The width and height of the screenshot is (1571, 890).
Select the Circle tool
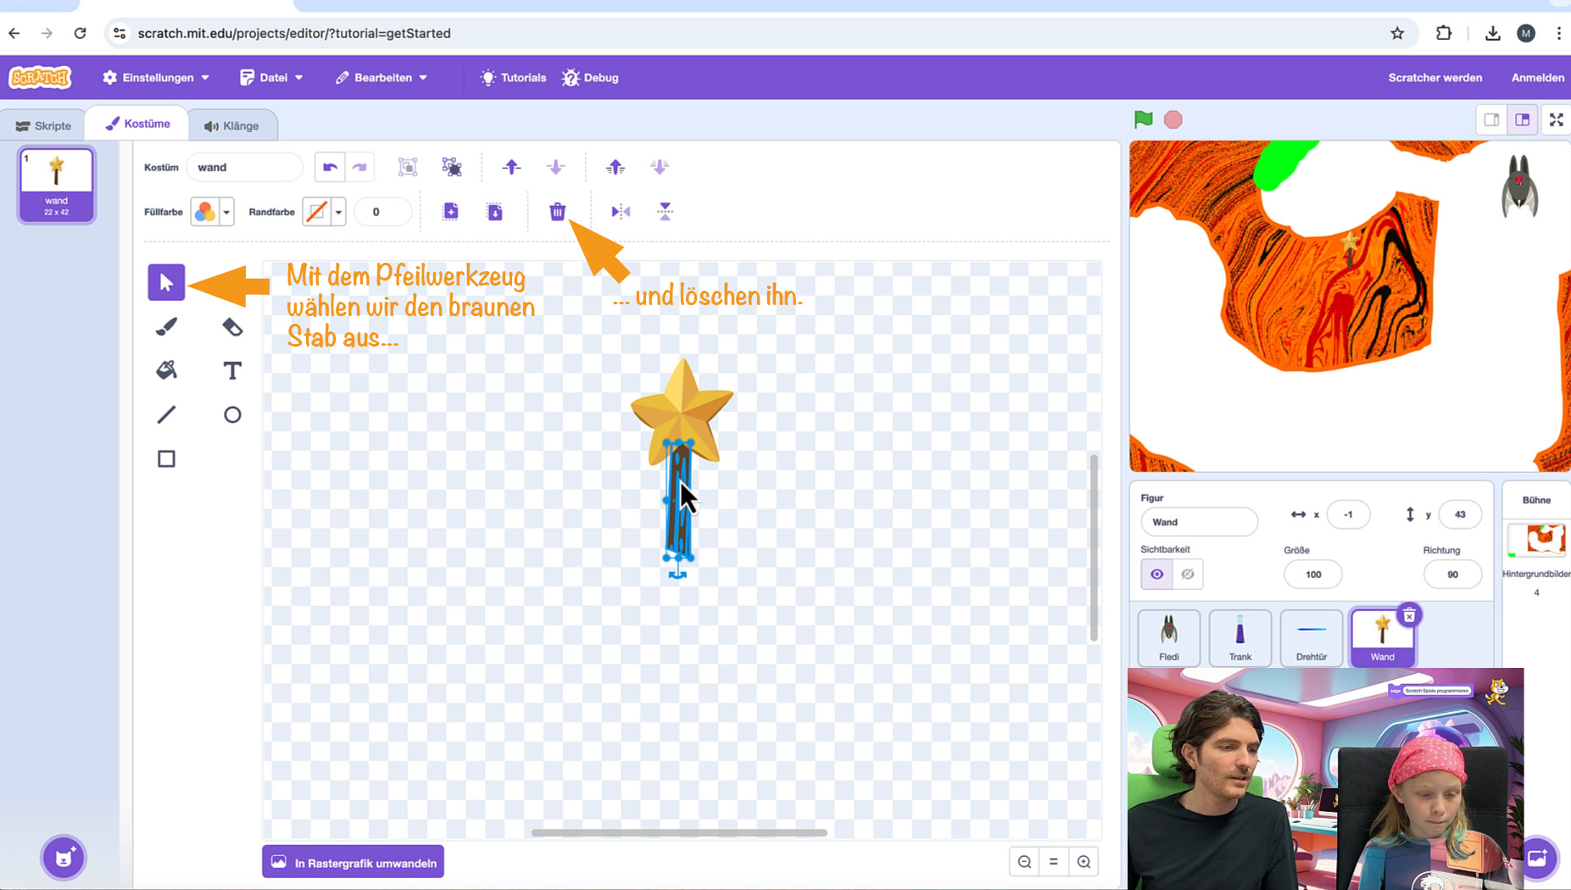pos(232,414)
